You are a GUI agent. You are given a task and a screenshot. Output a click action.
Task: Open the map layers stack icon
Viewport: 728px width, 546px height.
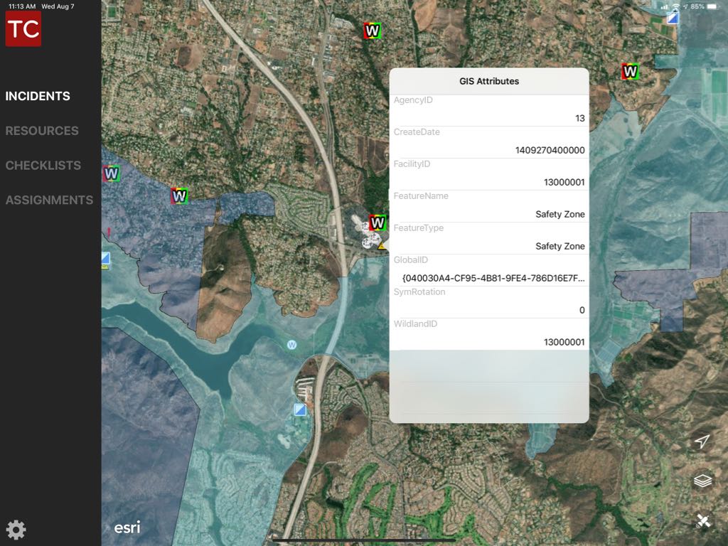click(702, 481)
